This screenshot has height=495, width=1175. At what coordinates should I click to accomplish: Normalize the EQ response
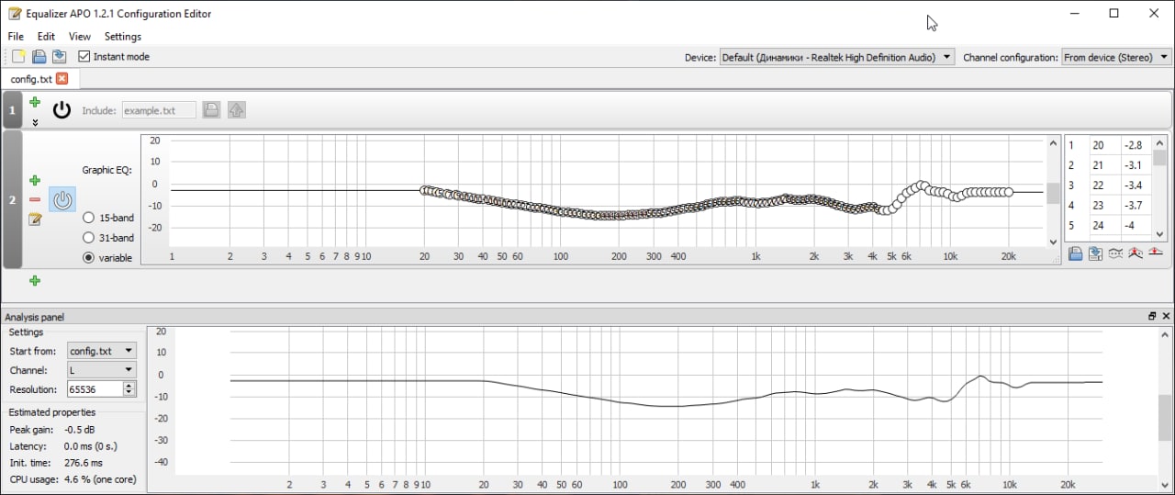click(1136, 253)
